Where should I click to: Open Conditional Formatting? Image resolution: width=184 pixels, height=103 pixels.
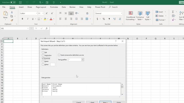point(131,16)
